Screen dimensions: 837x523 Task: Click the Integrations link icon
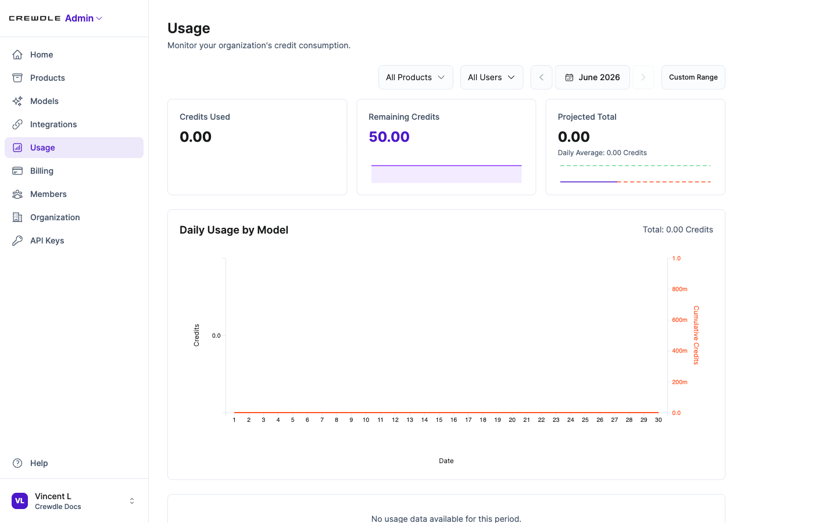coord(17,124)
